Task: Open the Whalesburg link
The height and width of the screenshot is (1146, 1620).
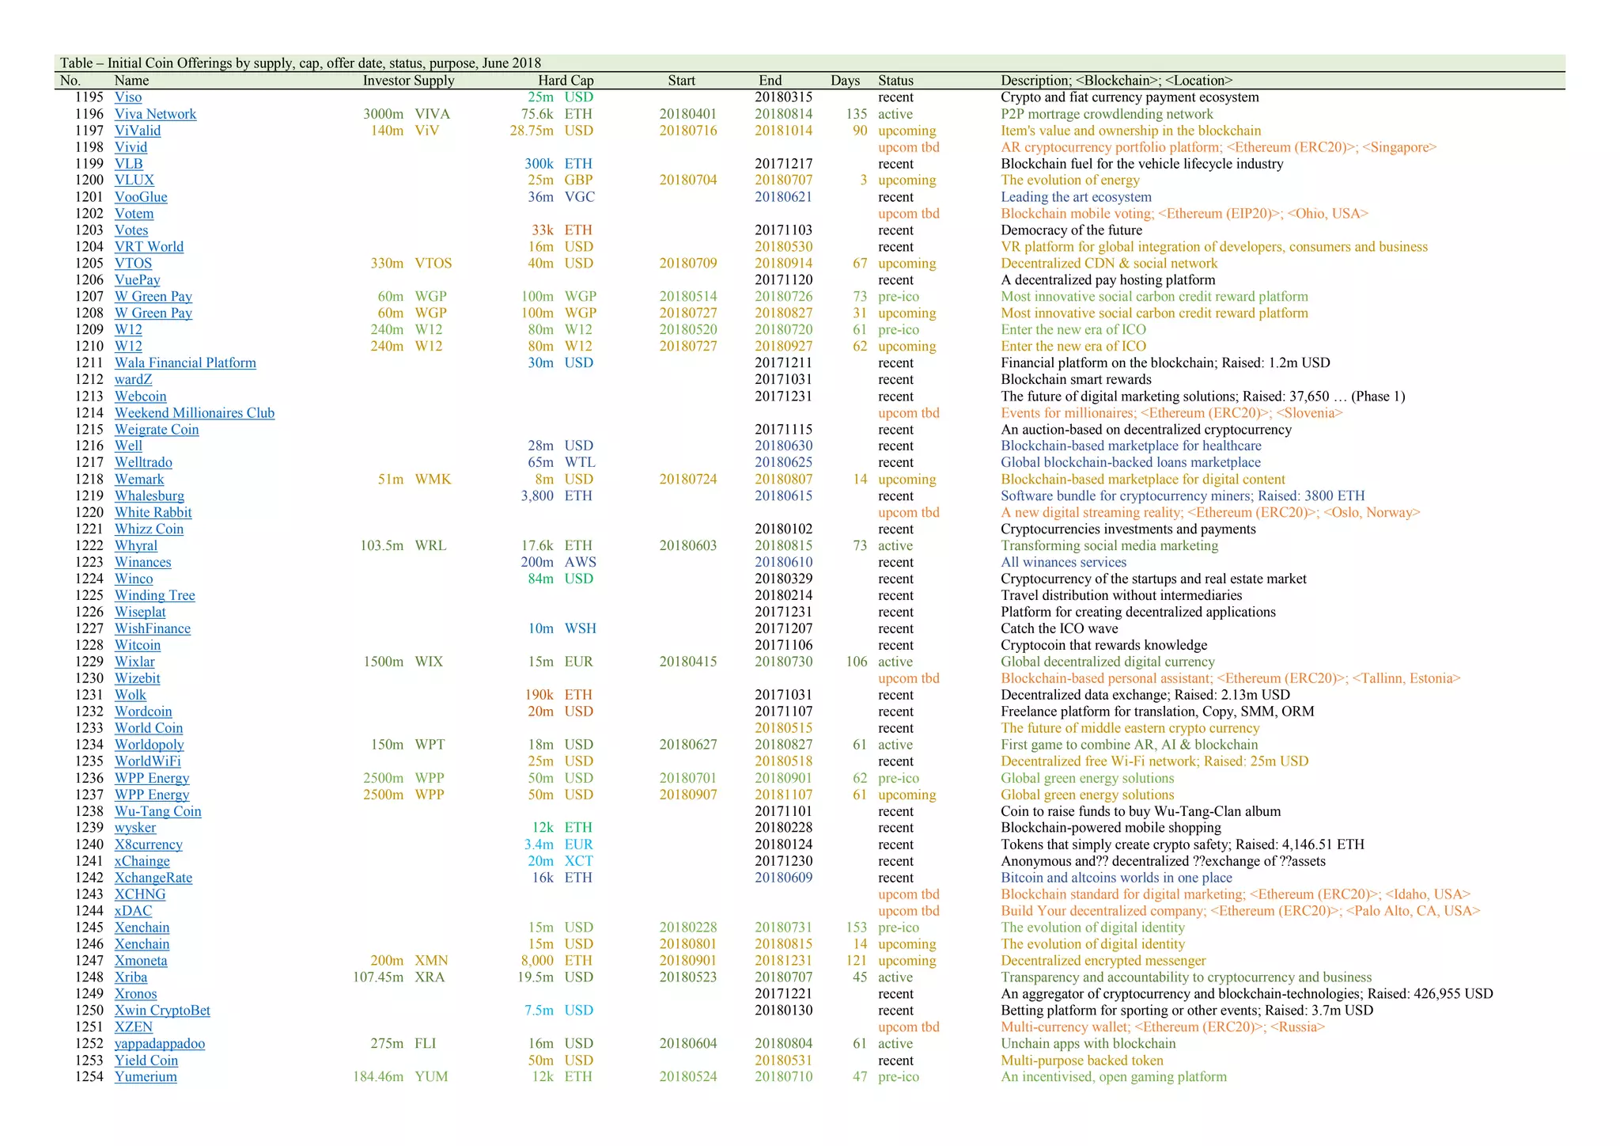Action: click(149, 495)
